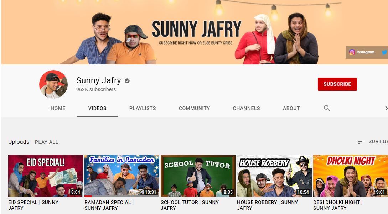Click the 10:54 duration badge
The image size is (388, 214).
303,192
